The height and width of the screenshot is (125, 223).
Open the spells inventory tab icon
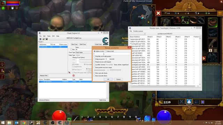pos(196,102)
